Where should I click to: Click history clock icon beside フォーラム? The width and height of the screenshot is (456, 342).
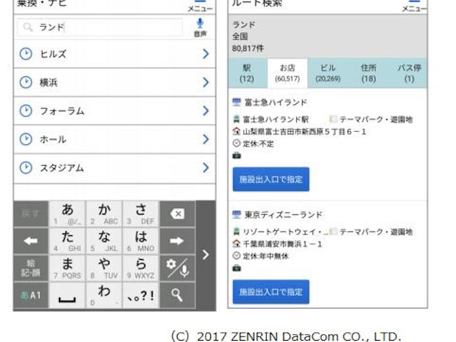(26, 111)
